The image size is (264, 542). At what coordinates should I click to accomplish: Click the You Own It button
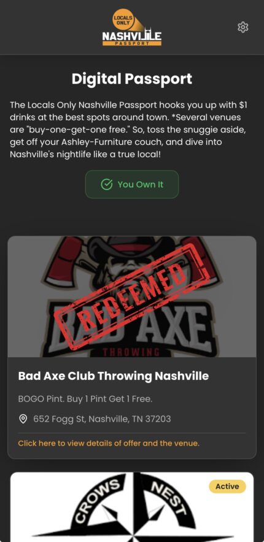click(132, 184)
